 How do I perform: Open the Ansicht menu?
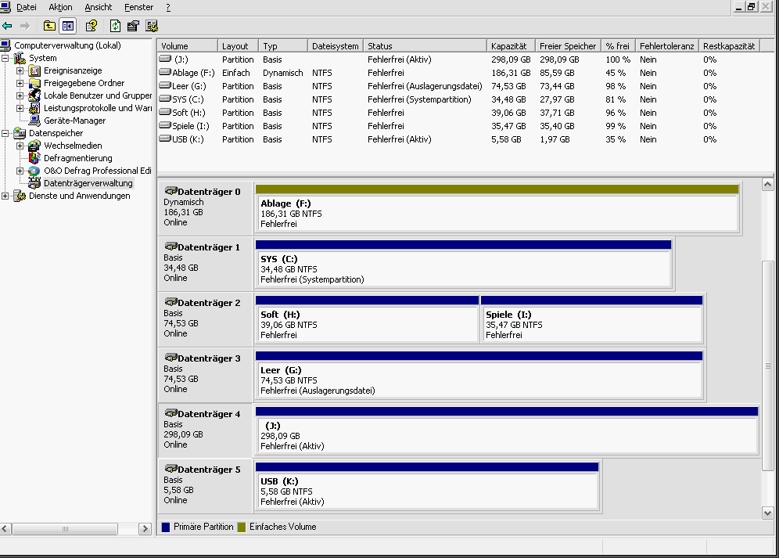tap(99, 7)
